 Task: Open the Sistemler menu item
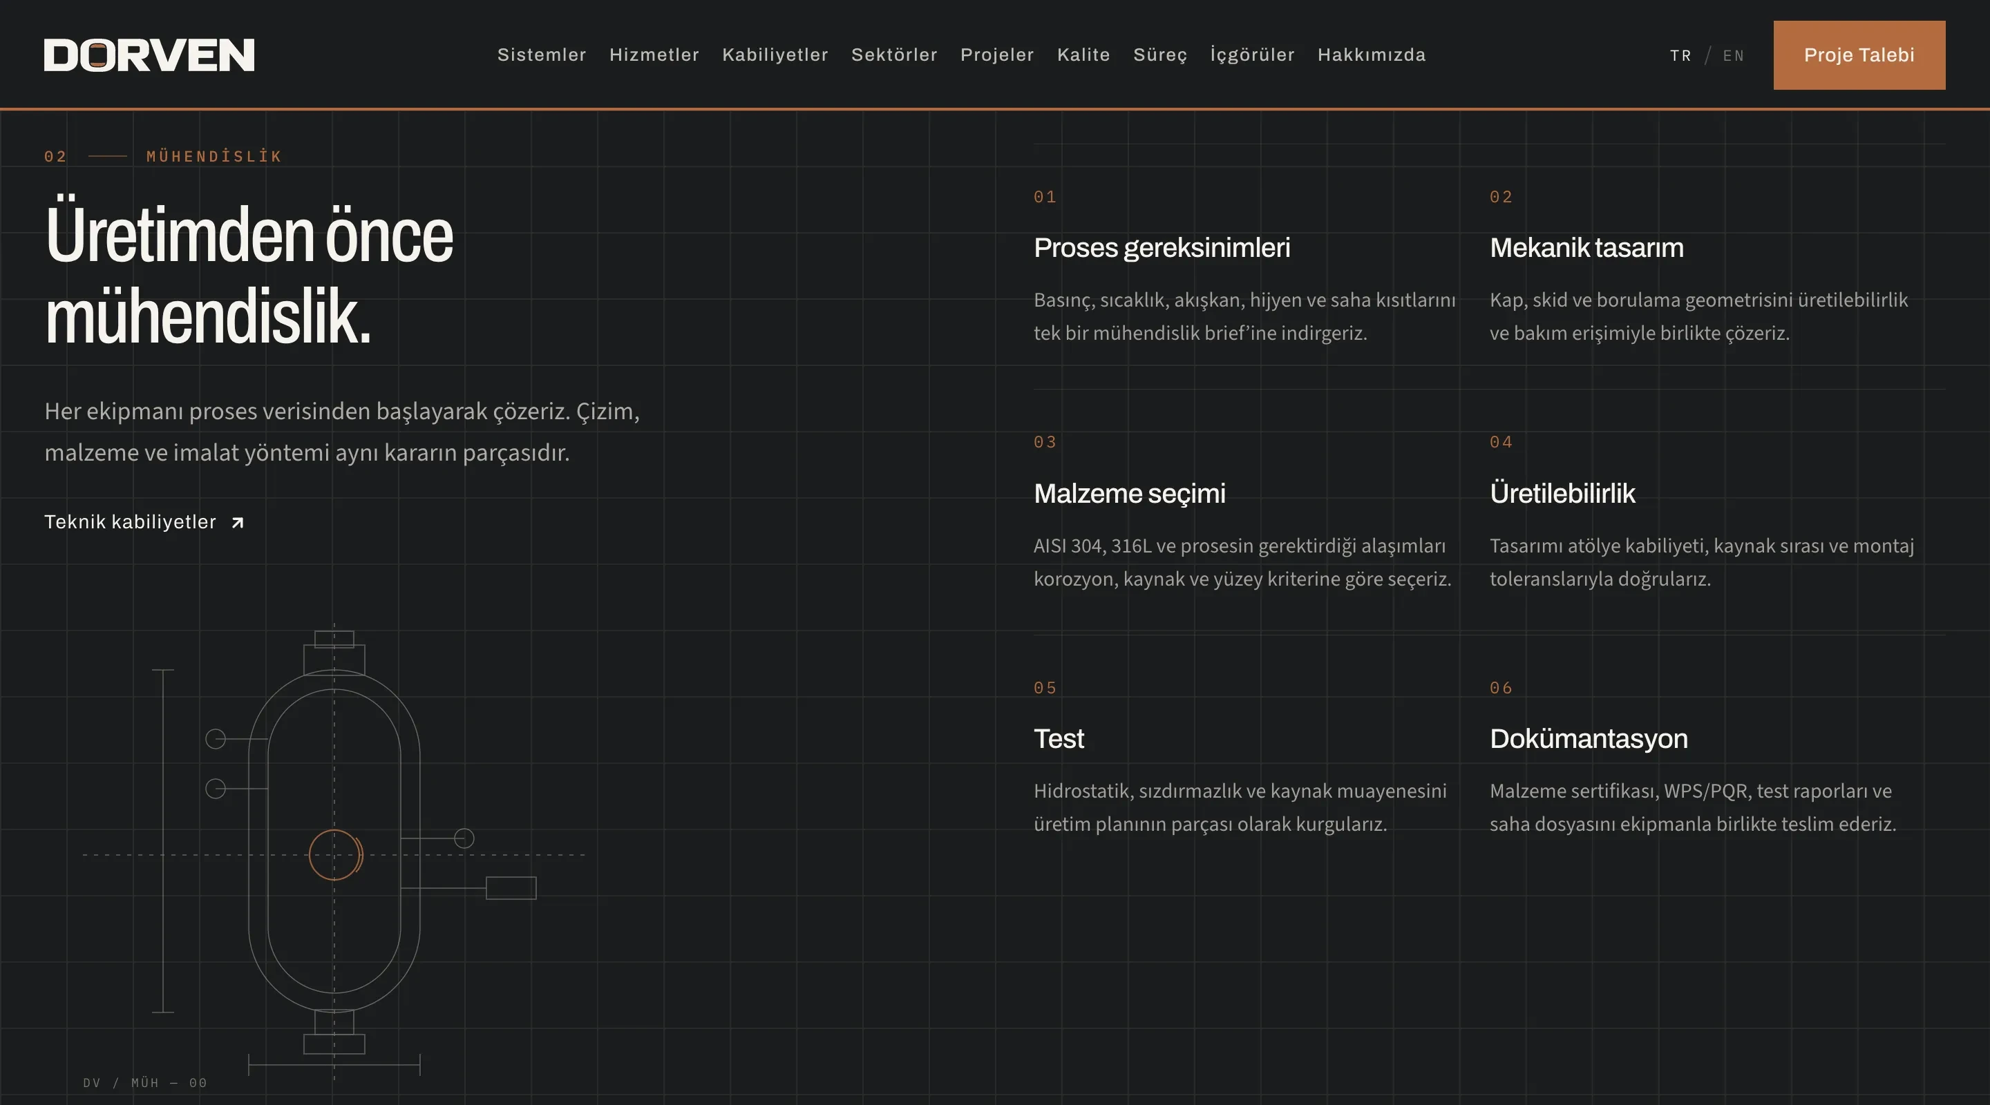point(542,55)
